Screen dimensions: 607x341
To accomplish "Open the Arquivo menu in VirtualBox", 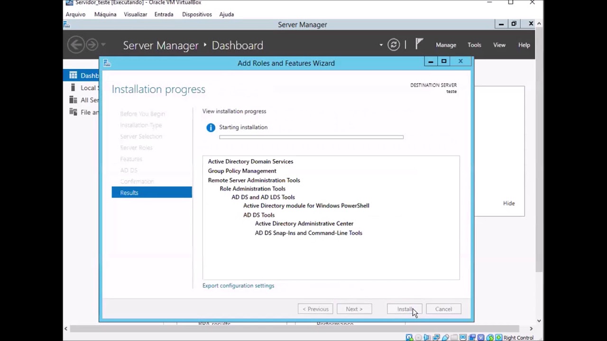I will point(75,14).
